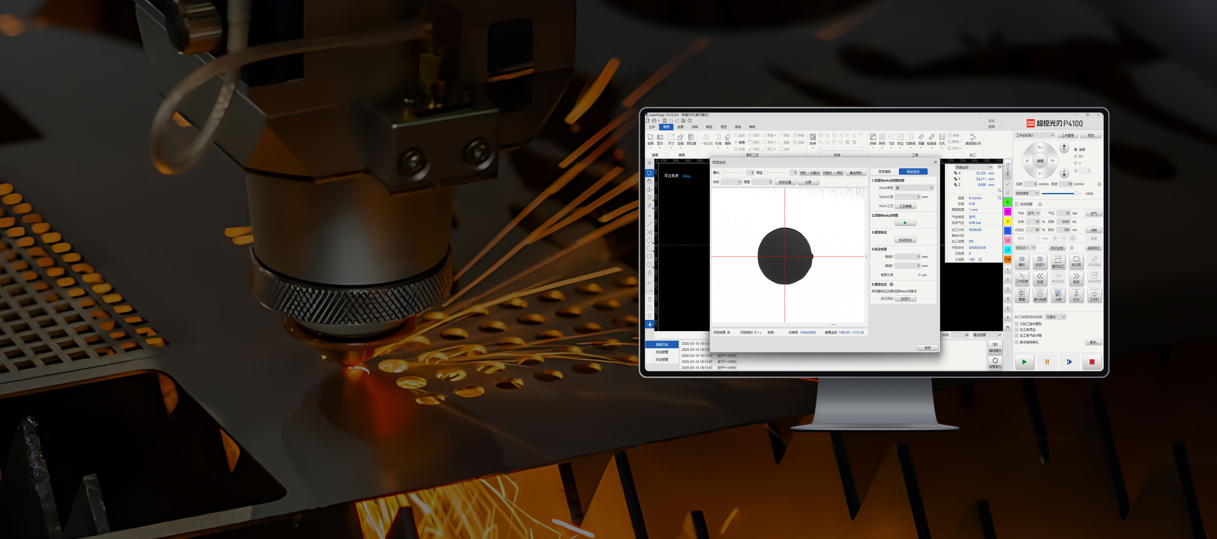This screenshot has height=539, width=1217.
Task: Select the pan hand tool in sidebar
Action: coord(650,181)
